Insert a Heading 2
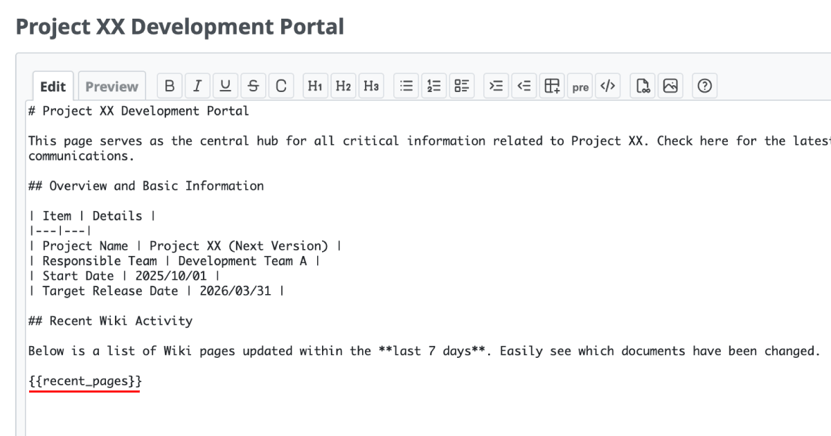The width and height of the screenshot is (831, 436). pyautogui.click(x=343, y=86)
